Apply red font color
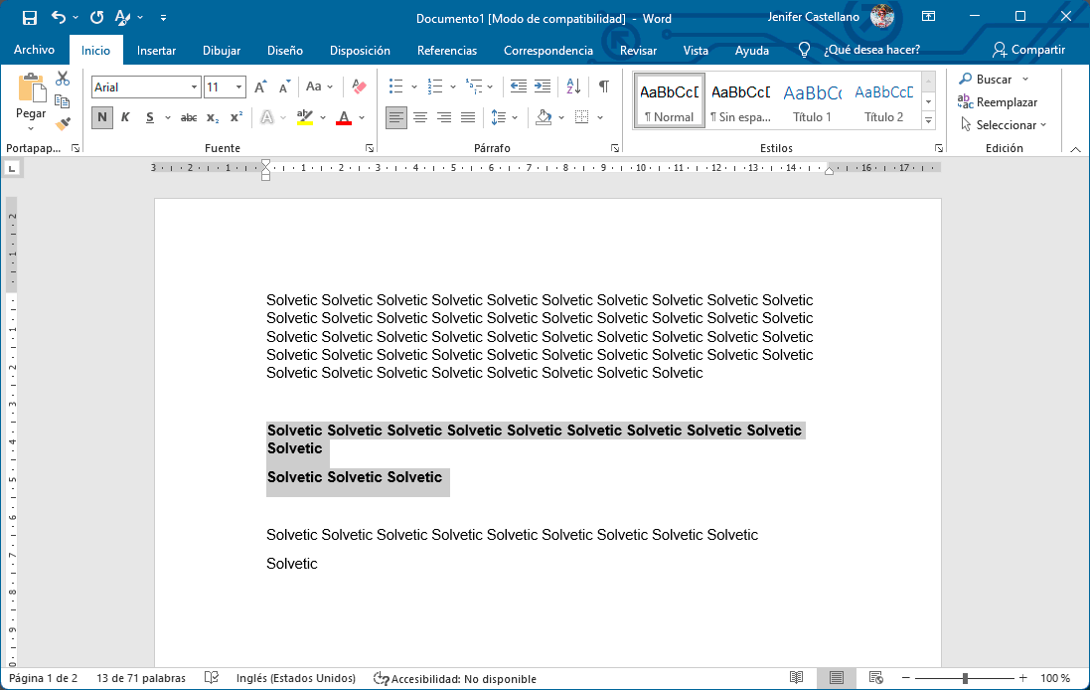1090x690 pixels. click(x=344, y=117)
